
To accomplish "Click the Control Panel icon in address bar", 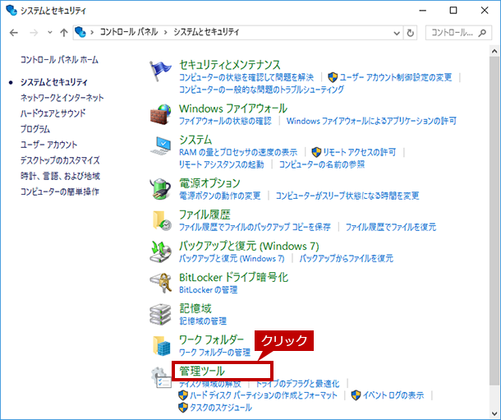I will click(80, 32).
